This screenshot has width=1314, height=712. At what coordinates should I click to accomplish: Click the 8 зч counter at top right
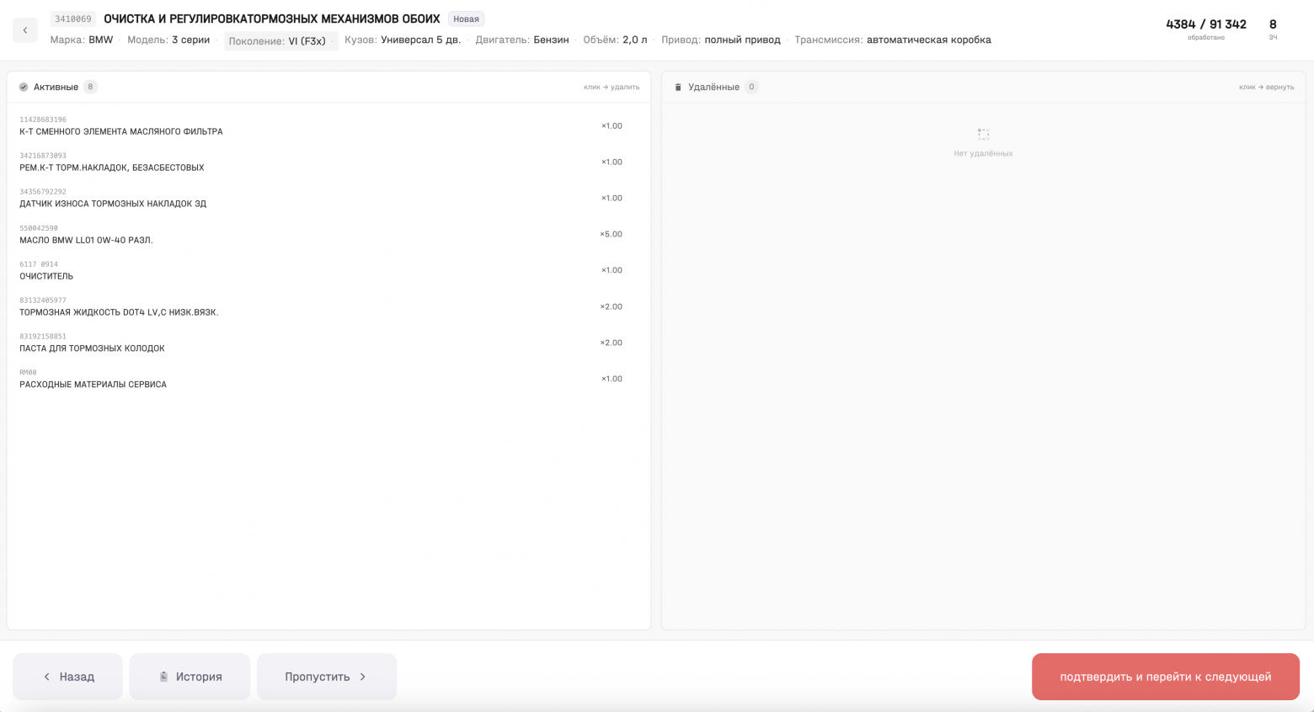[x=1273, y=29]
